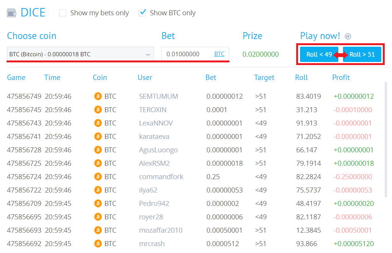Open user commandfork's profile name
The width and height of the screenshot is (392, 253).
coord(161,177)
